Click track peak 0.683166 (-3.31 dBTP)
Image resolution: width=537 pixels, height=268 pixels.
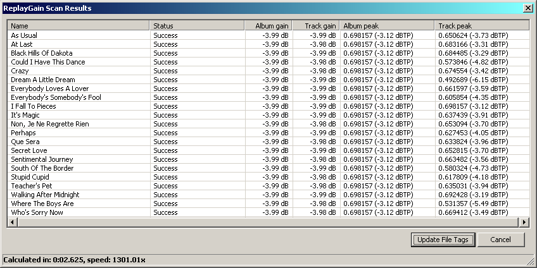tap(473, 44)
